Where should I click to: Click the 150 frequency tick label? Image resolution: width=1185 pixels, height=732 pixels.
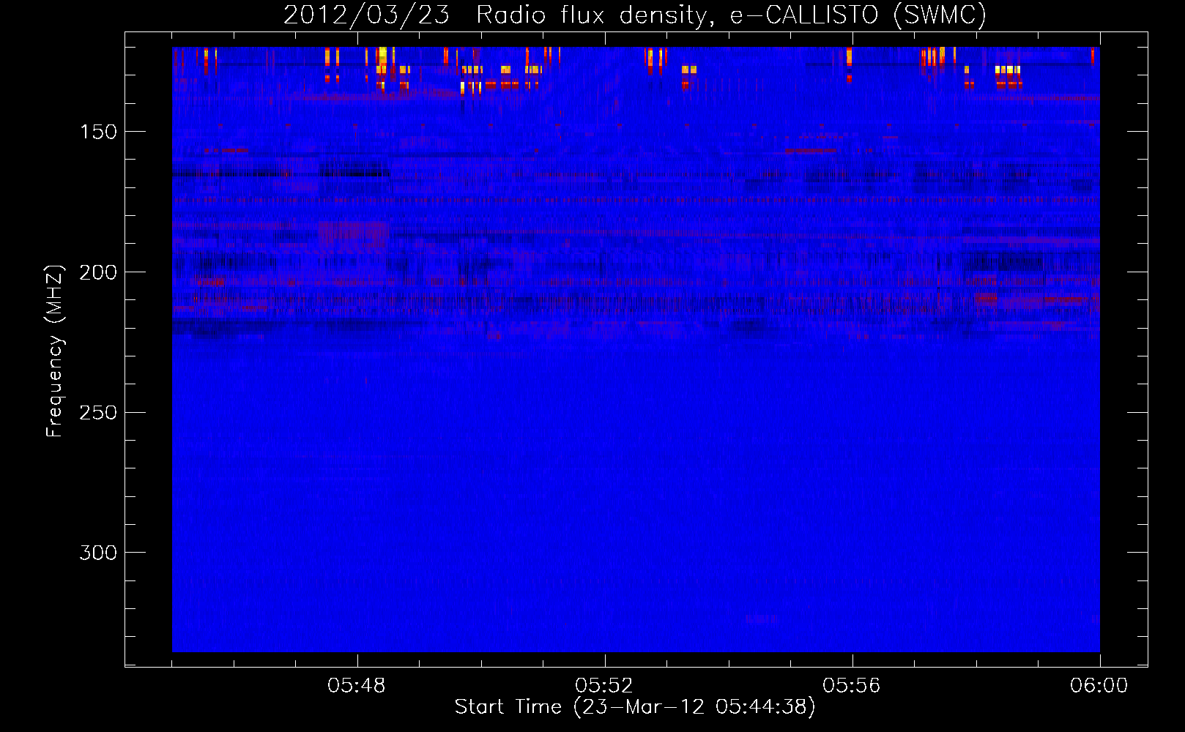pyautogui.click(x=98, y=132)
